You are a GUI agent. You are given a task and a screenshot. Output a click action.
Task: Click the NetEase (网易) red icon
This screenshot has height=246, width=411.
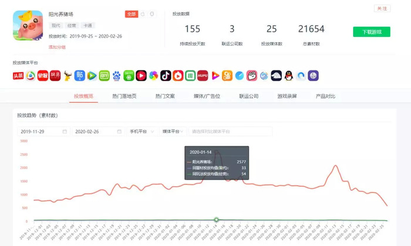coord(55,76)
